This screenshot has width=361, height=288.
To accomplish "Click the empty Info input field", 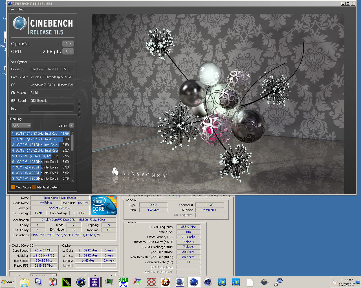I will coord(52,109).
